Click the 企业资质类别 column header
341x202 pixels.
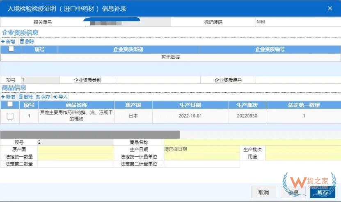click(x=128, y=49)
